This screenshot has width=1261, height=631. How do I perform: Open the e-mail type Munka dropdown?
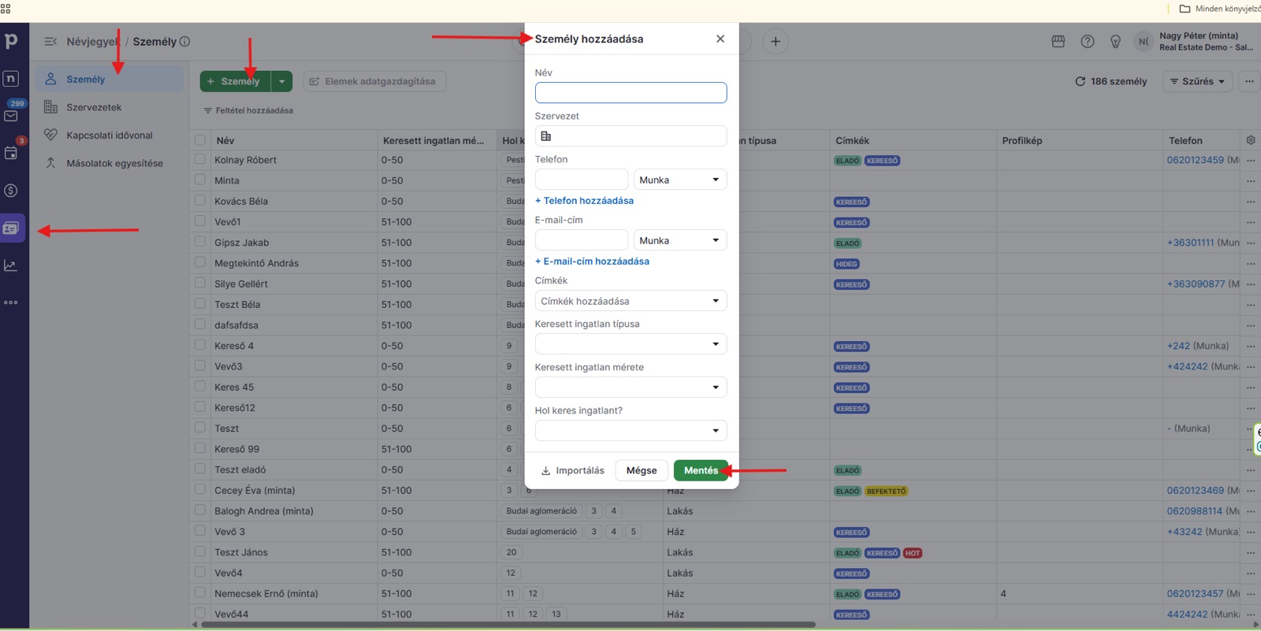pos(680,240)
